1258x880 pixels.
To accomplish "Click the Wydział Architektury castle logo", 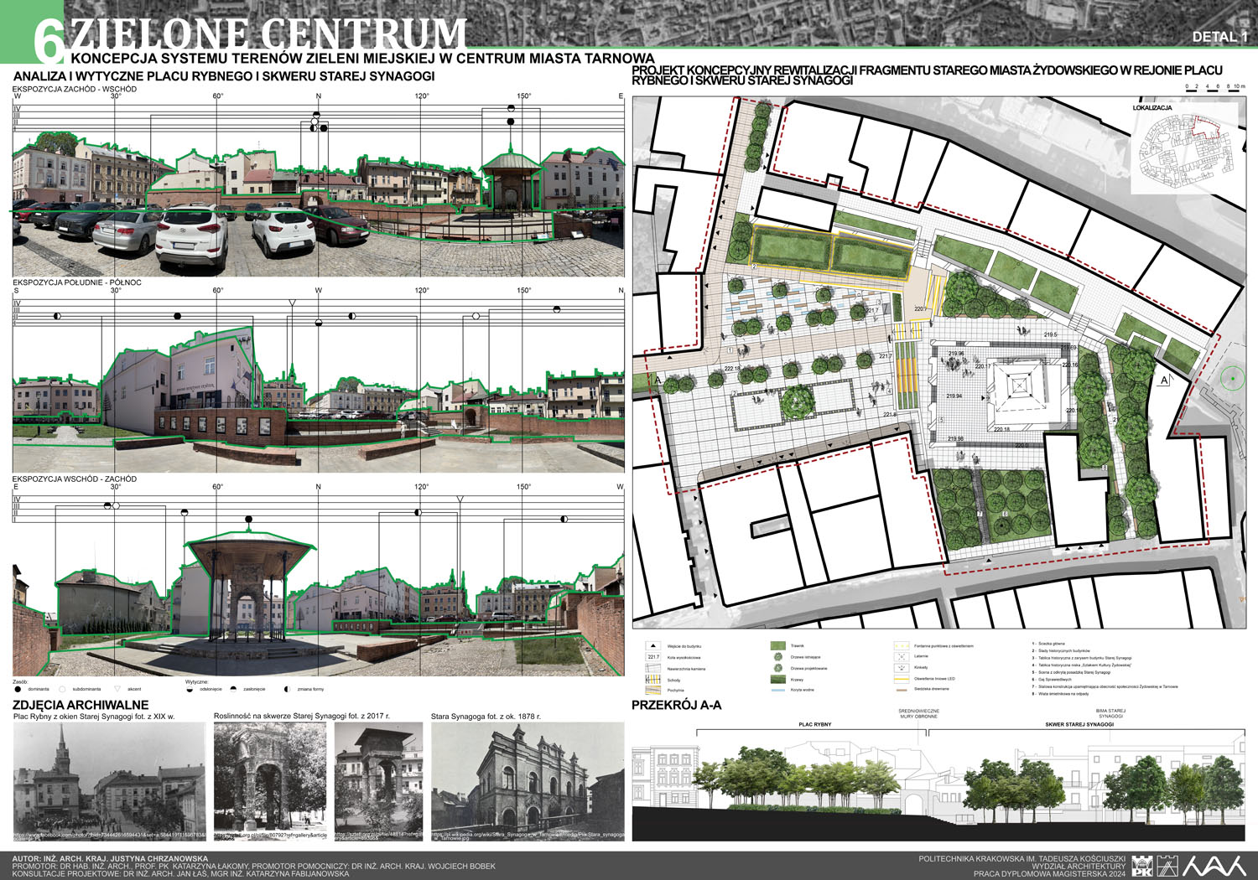I will [1166, 866].
